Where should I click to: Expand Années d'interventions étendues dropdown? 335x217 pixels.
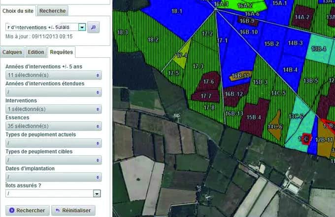click(x=53, y=92)
